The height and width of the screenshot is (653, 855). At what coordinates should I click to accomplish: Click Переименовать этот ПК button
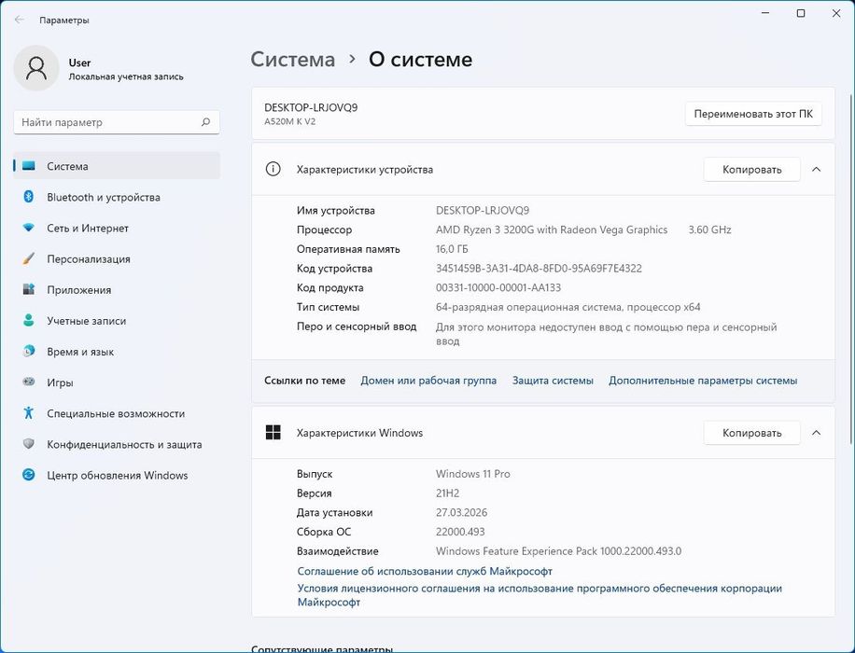753,114
